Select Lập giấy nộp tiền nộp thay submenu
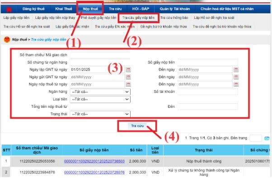Image resolution: width=272 pixels, height=178 pixels. [55, 18]
